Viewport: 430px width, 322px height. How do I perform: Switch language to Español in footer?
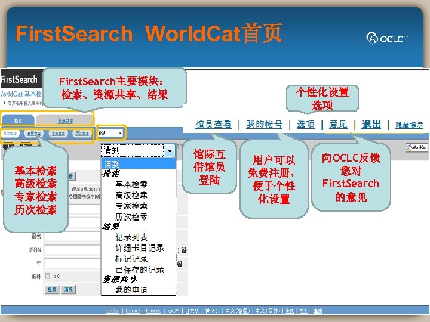tap(133, 311)
